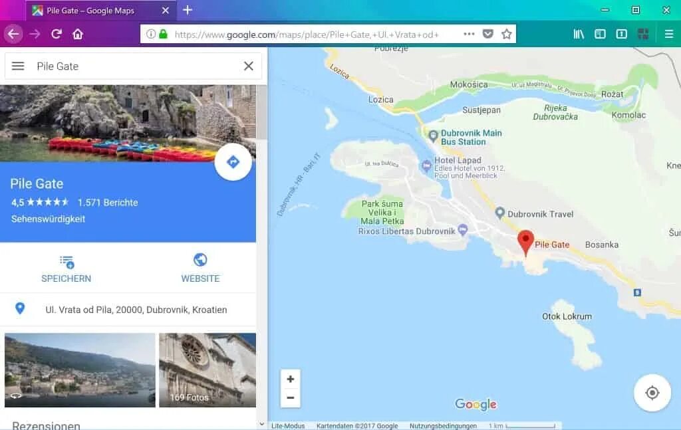The width and height of the screenshot is (681, 430).
Task: Reload the page with refresh icon
Action: click(57, 34)
